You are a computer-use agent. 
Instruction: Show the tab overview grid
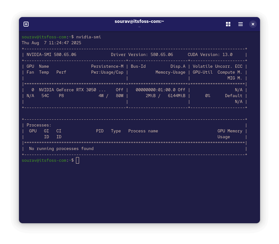click(228, 24)
